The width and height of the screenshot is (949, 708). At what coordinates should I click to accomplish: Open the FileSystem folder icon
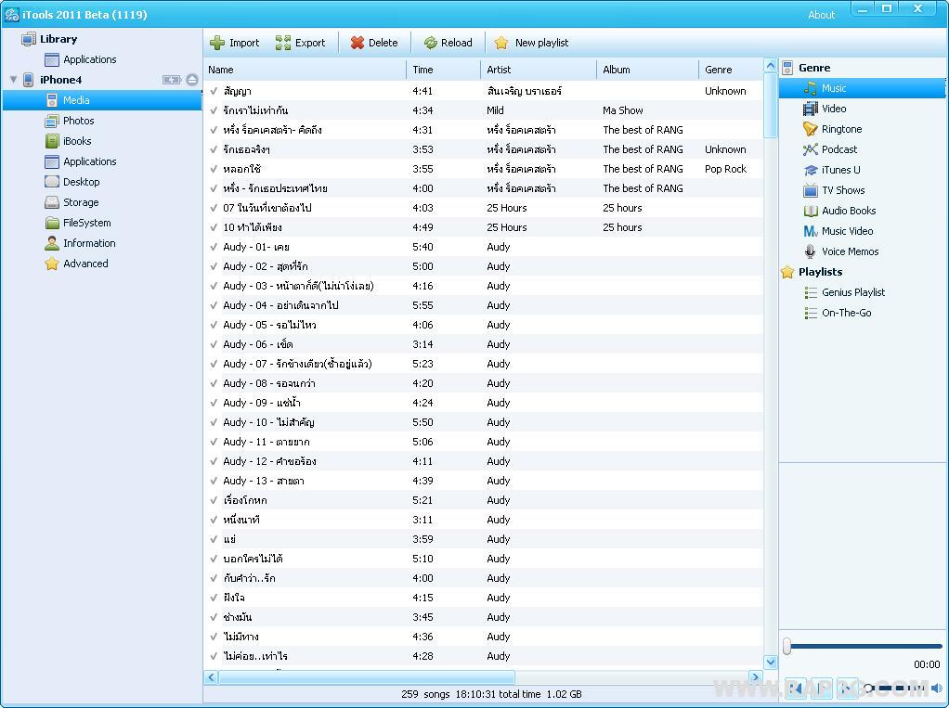(52, 223)
